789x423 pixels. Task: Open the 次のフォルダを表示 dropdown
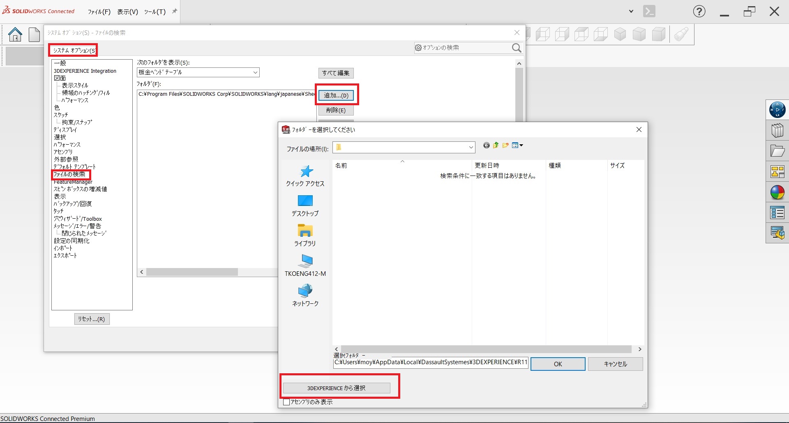pos(198,72)
